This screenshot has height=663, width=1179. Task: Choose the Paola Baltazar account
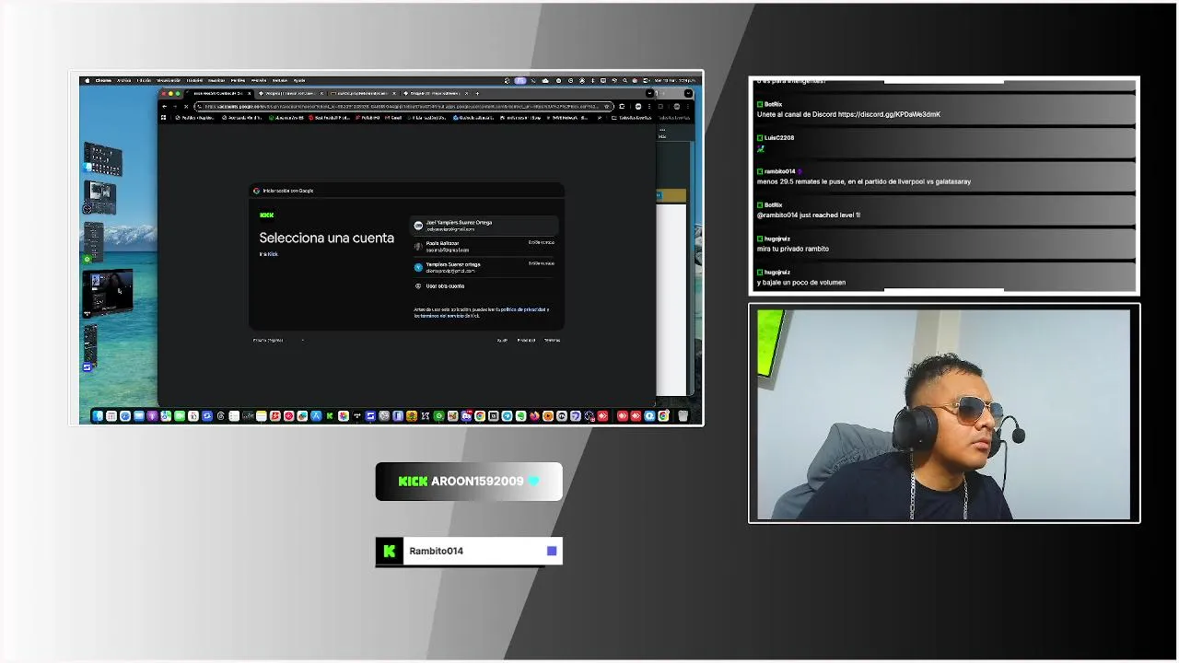484,247
